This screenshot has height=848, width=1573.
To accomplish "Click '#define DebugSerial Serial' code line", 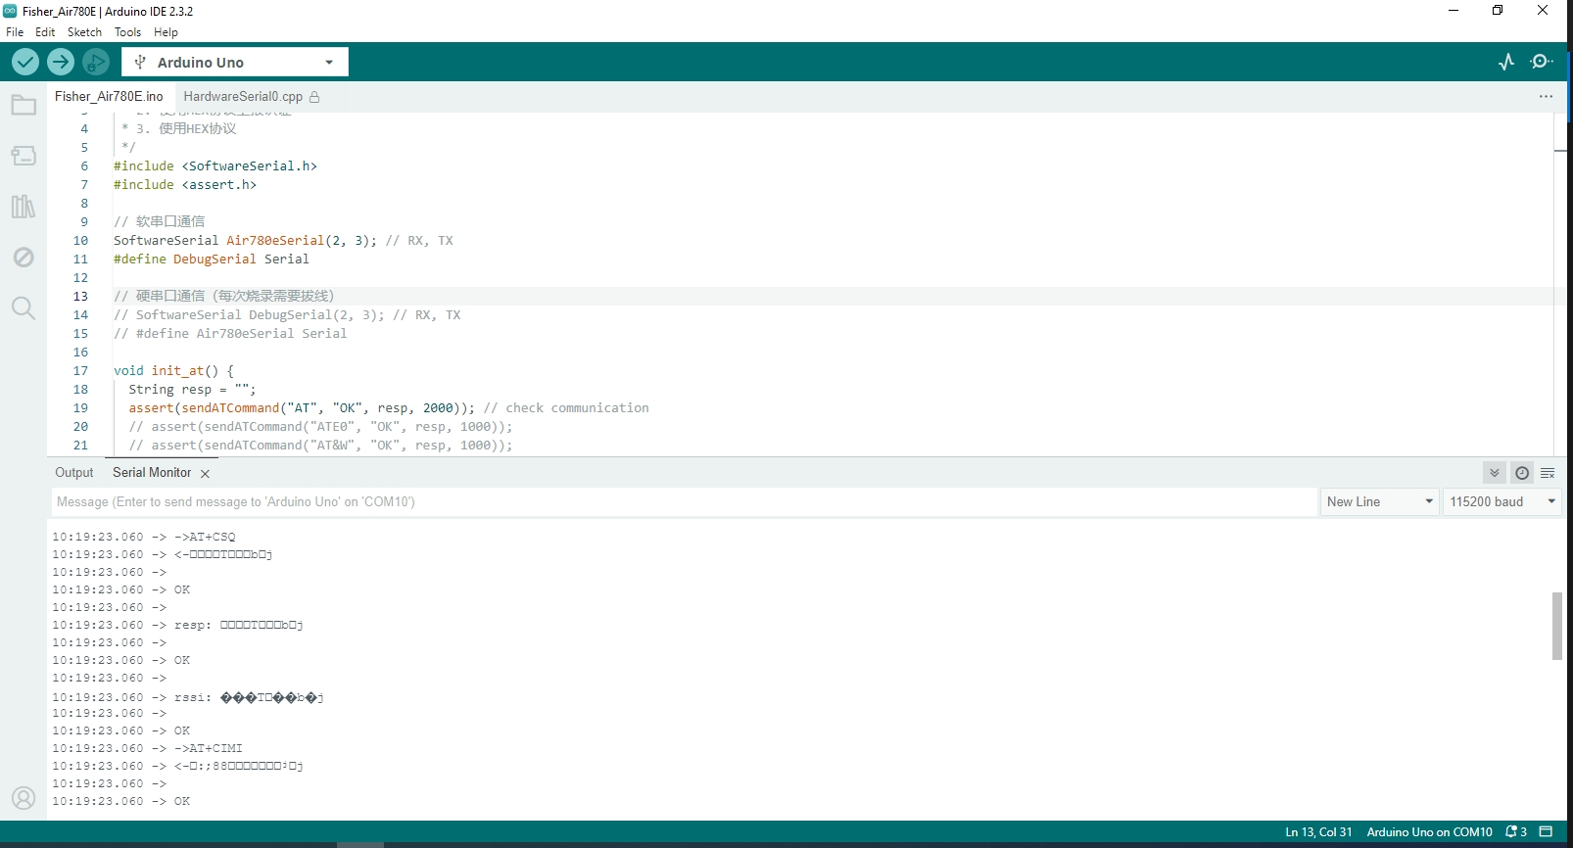I will [212, 259].
